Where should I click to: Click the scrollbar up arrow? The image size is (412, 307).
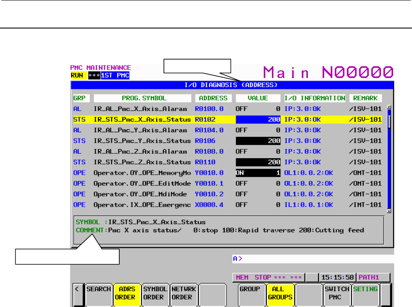click(389, 107)
